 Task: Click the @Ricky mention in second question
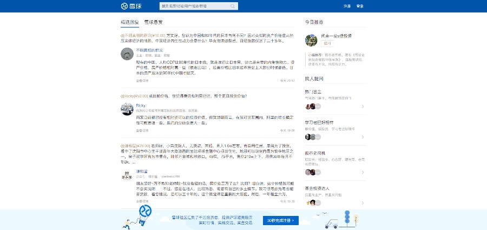(x=127, y=96)
